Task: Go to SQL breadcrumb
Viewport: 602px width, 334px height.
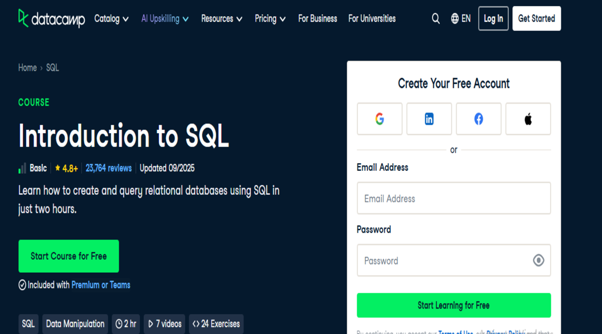Action: coord(52,68)
